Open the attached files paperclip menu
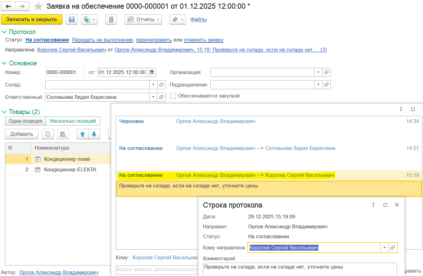This screenshot has width=423, height=276. pos(177,20)
